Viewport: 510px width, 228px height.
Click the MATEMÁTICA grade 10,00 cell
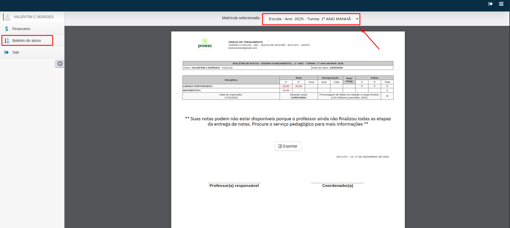[x=286, y=90]
